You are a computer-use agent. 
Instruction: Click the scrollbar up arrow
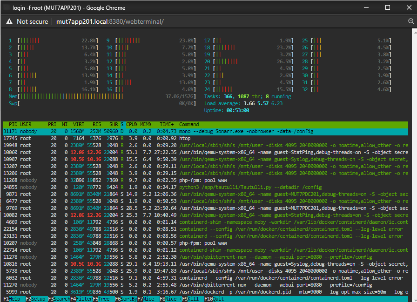[x=415, y=31]
